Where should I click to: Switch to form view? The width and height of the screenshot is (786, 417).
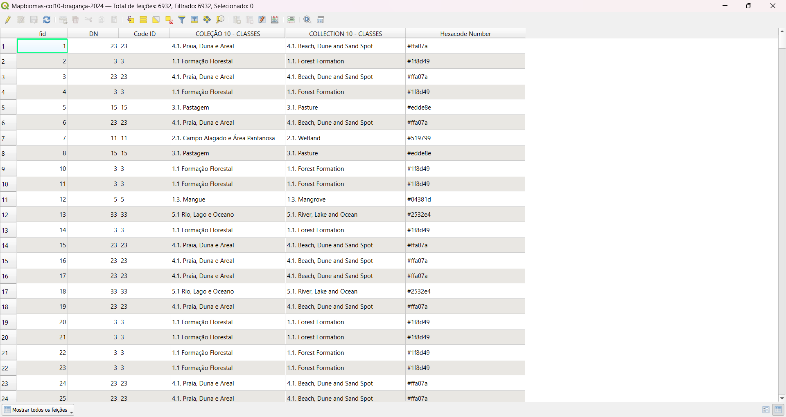(766, 410)
